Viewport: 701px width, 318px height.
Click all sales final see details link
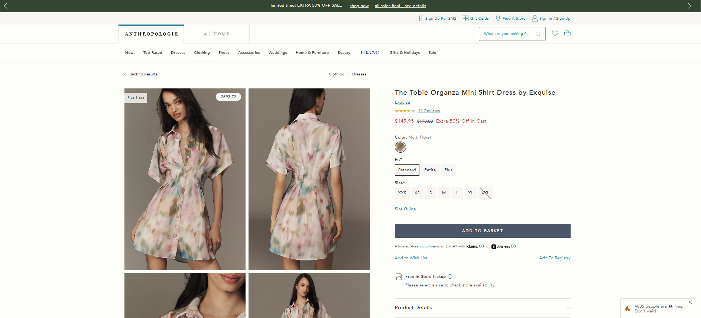(x=400, y=6)
